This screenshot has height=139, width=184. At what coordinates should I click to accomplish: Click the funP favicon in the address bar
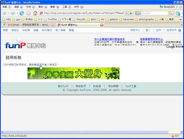point(41,13)
